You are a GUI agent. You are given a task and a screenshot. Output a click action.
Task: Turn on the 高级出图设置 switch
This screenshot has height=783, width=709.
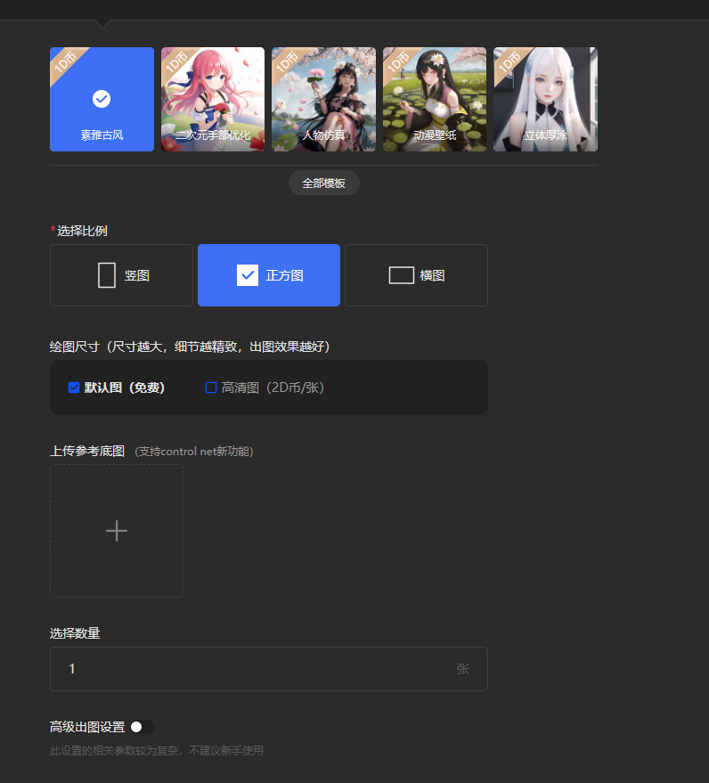click(x=141, y=727)
